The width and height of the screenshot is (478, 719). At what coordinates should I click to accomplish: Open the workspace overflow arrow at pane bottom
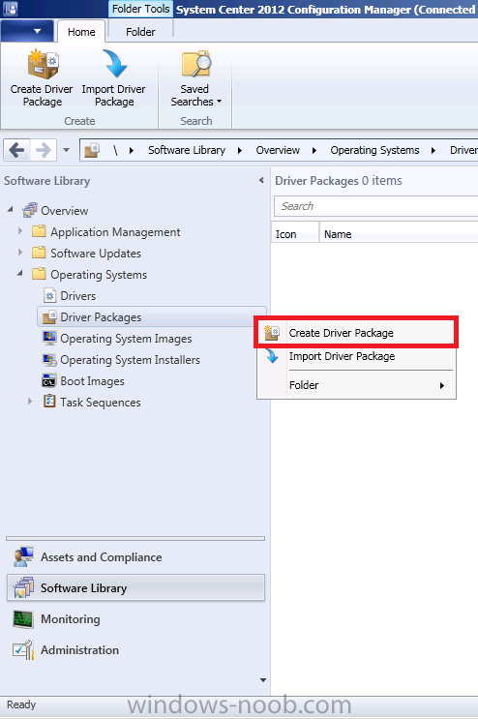262,680
